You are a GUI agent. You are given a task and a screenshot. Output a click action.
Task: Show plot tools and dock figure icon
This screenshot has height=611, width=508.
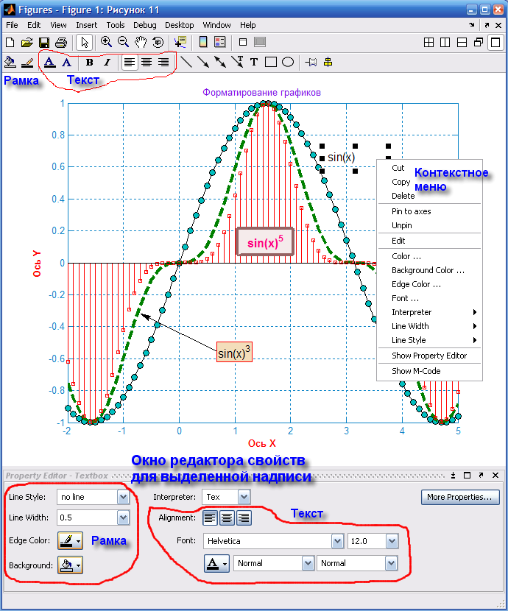[x=260, y=42]
